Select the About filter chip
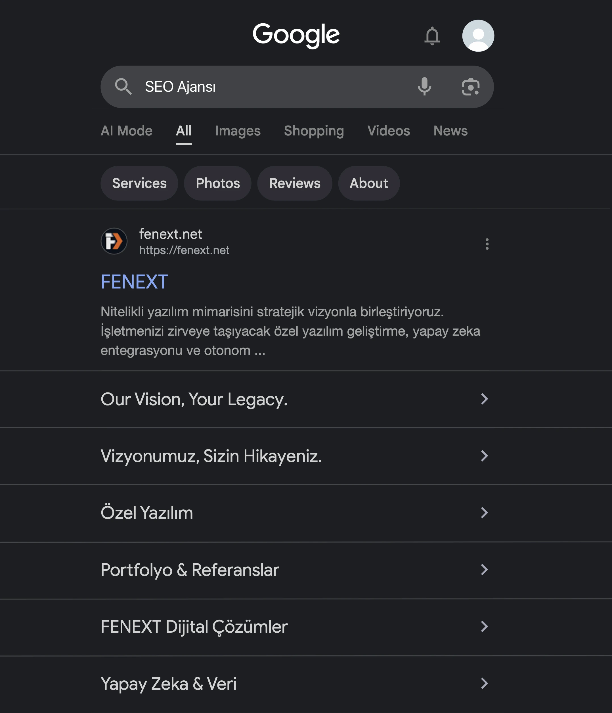Screen dimensions: 612x713 coord(369,183)
